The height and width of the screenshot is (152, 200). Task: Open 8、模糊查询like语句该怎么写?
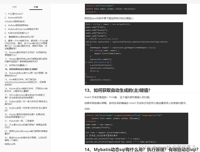[x=19, y=37]
